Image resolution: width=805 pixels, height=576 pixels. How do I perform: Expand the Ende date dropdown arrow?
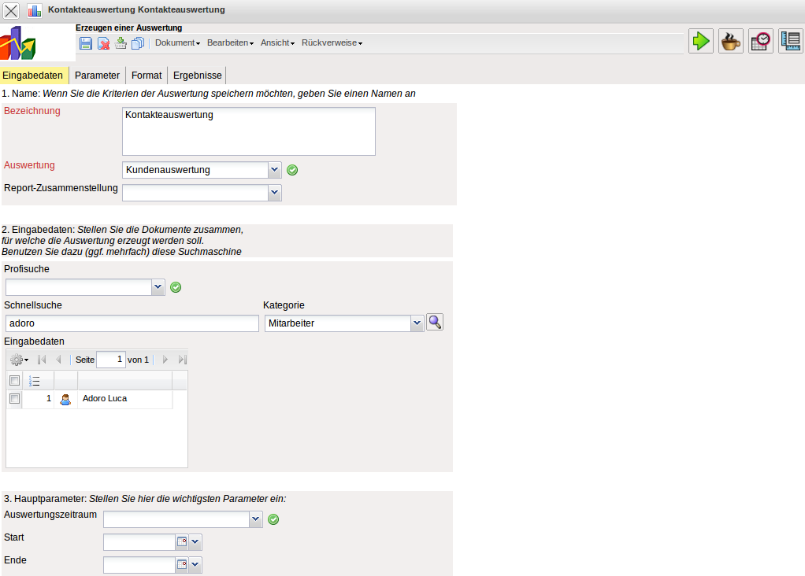[195, 565]
